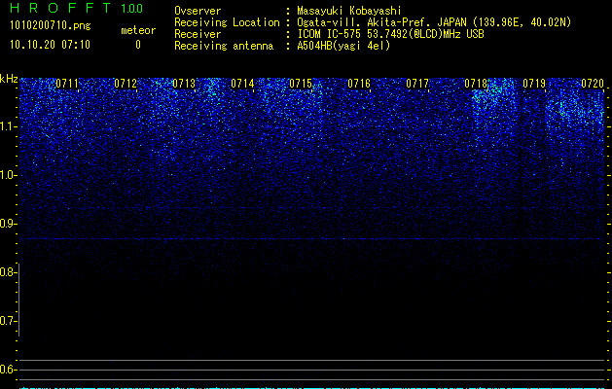Viewport: 612px width, 389px height.
Task: Click the kHz axis unit label
Action: click(x=9, y=79)
